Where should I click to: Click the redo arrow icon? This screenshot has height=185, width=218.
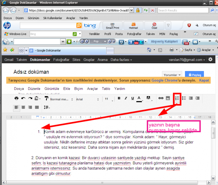(30, 98)
